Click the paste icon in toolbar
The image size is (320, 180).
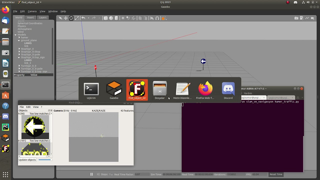[x=145, y=18]
